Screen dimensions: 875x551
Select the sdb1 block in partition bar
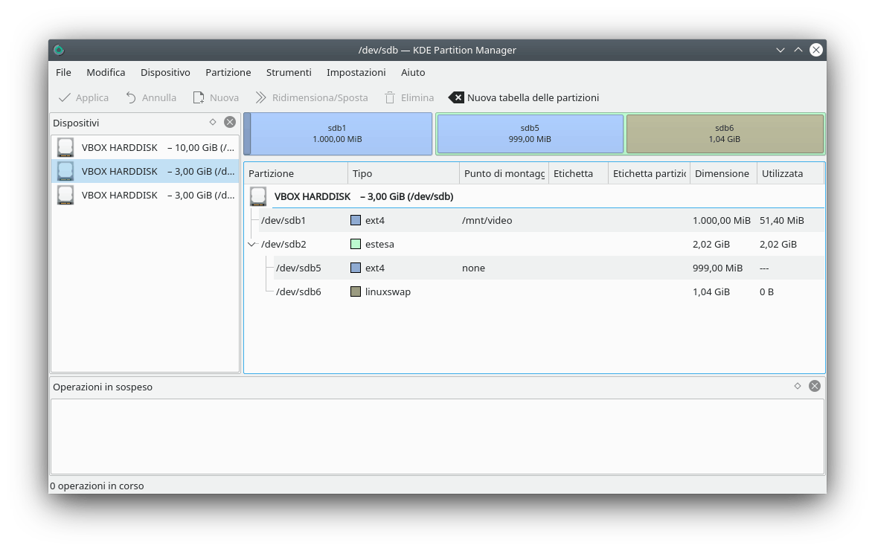coord(338,134)
